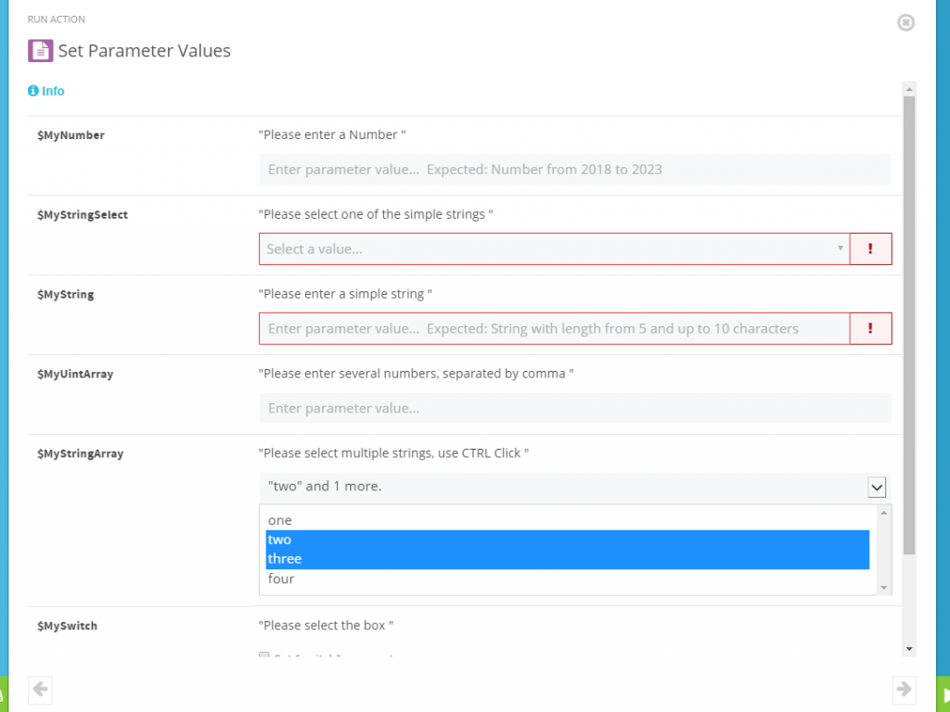
Task: Deselect "two" in the multi-select list
Action: pos(464,540)
